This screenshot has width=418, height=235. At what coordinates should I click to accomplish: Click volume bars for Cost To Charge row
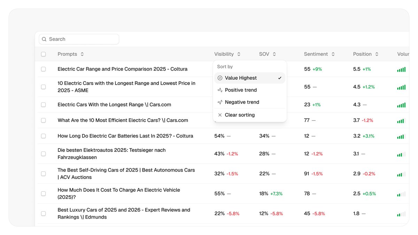401,194
